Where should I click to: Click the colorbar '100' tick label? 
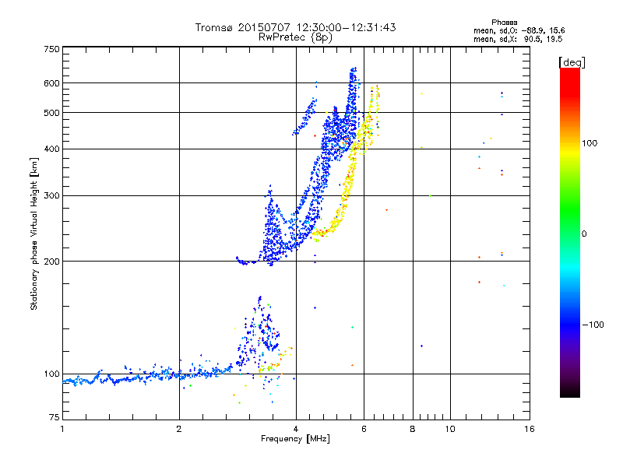click(590, 143)
